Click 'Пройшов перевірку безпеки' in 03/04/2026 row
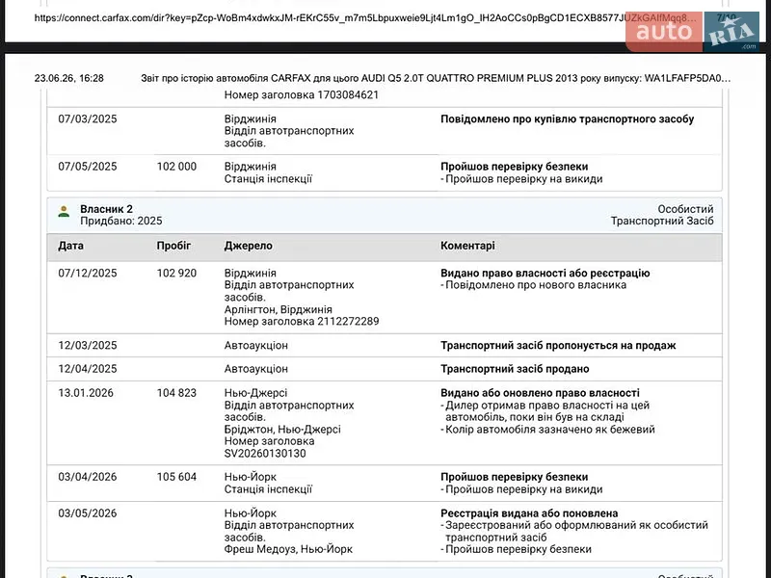 [515, 477]
